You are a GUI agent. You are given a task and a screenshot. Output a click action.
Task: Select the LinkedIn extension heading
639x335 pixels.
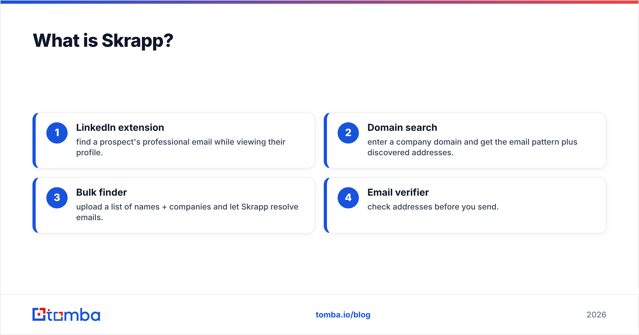120,128
